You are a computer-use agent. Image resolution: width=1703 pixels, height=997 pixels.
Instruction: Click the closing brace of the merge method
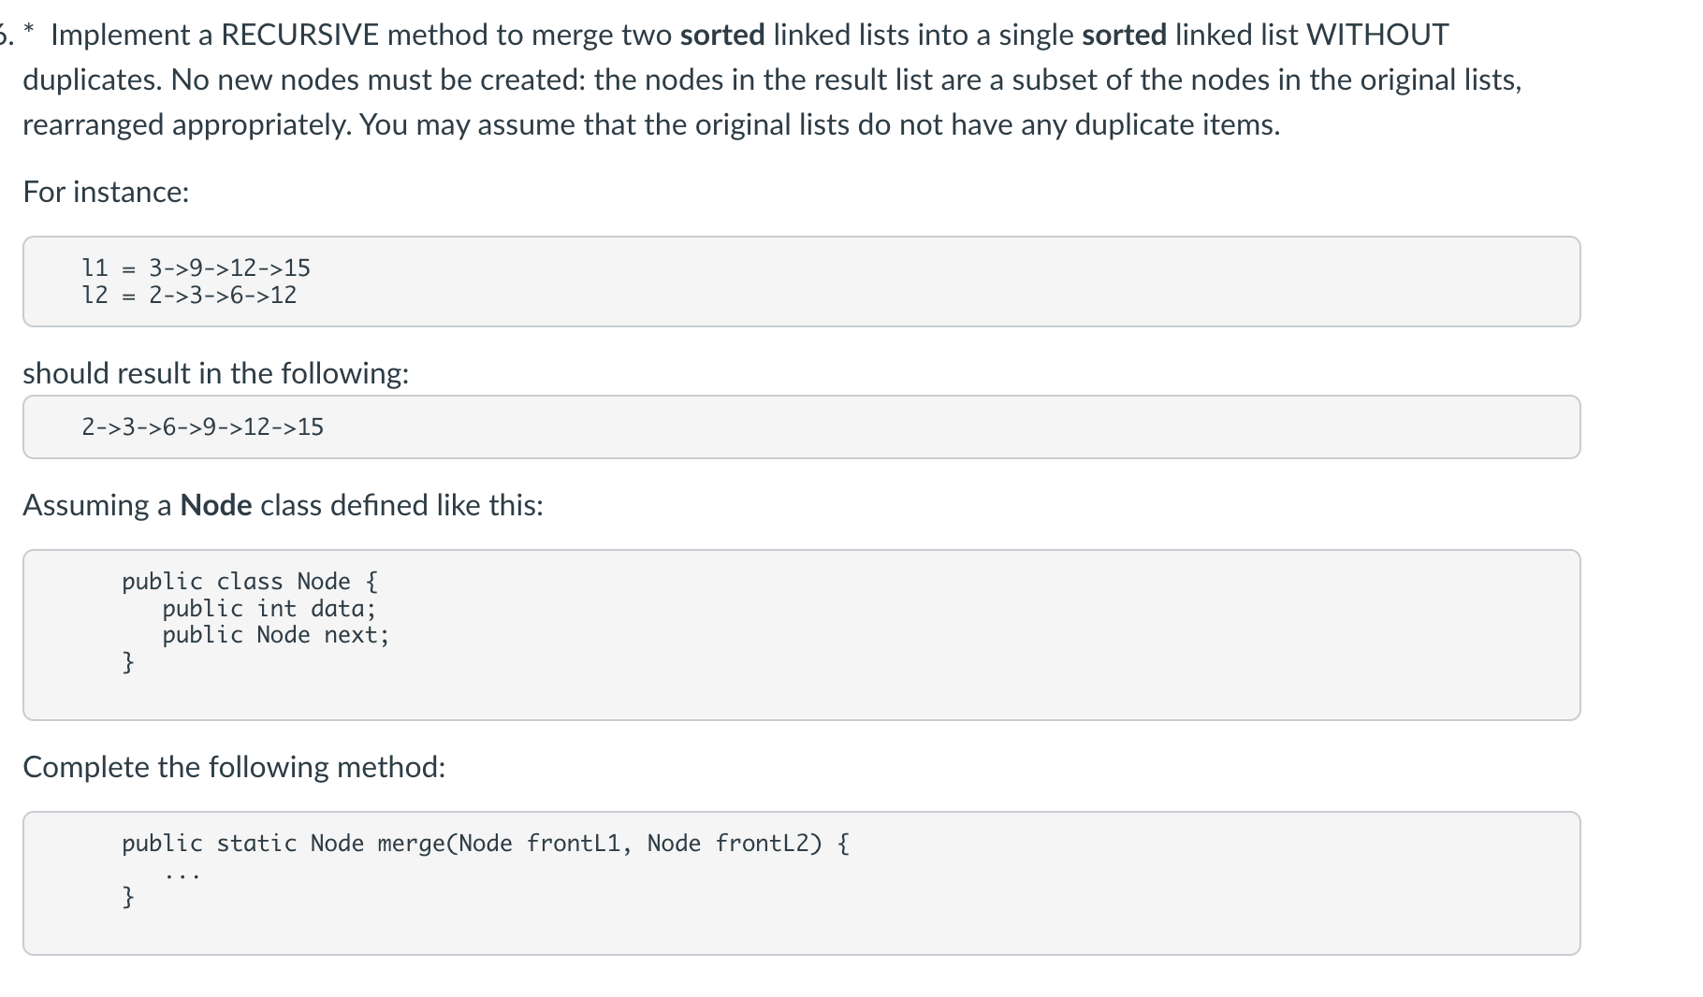(x=128, y=898)
